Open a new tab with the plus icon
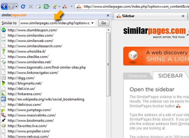This screenshot has height=138, width=189. [38, 6]
